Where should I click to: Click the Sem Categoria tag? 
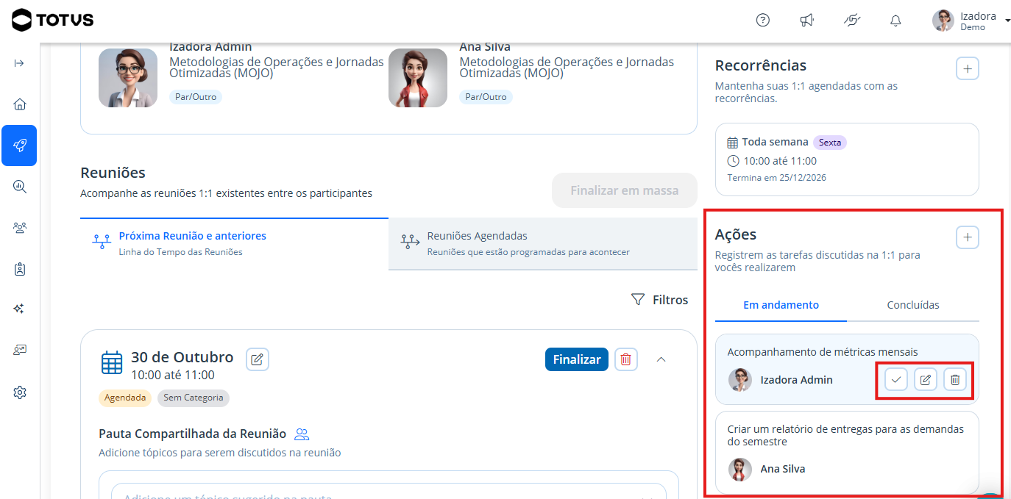(194, 398)
